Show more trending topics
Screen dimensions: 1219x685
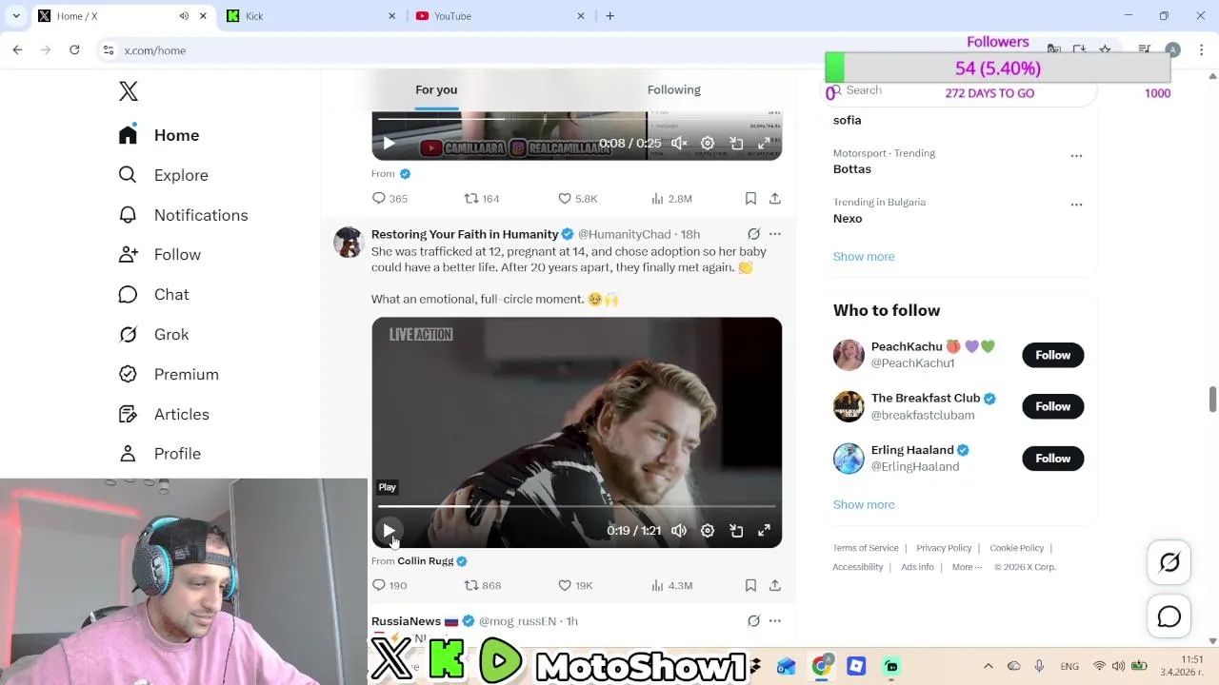click(x=864, y=257)
